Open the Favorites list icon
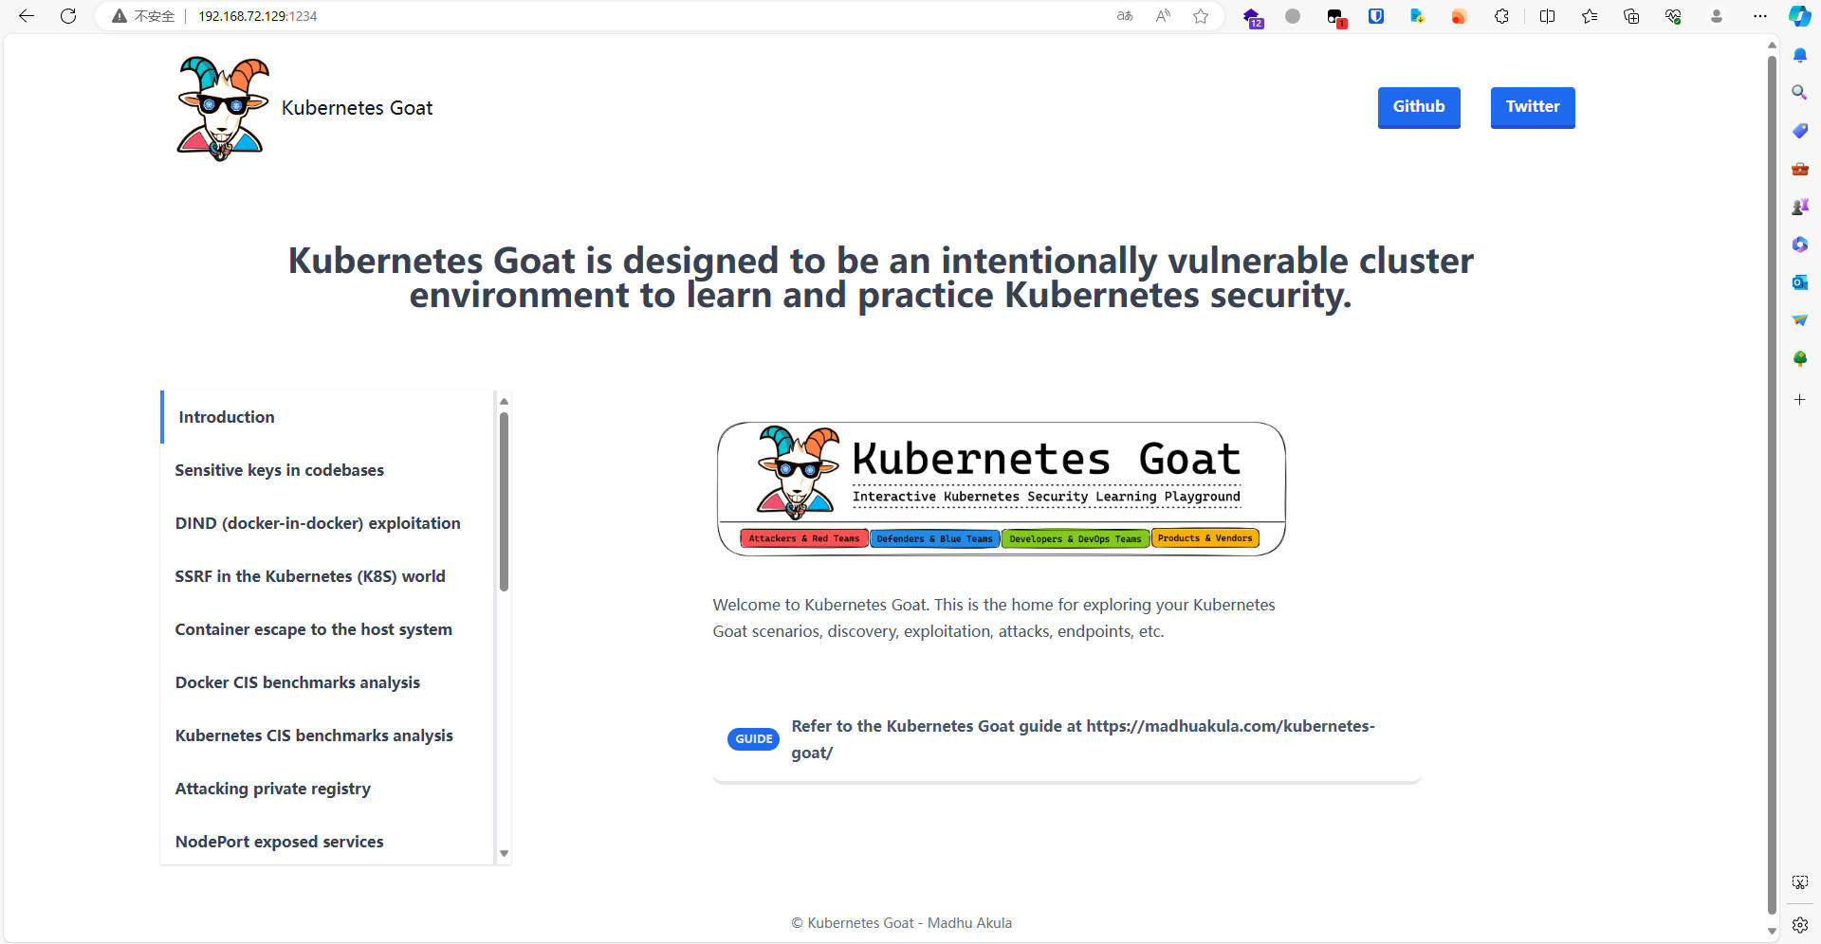The image size is (1821, 944). tap(1590, 16)
